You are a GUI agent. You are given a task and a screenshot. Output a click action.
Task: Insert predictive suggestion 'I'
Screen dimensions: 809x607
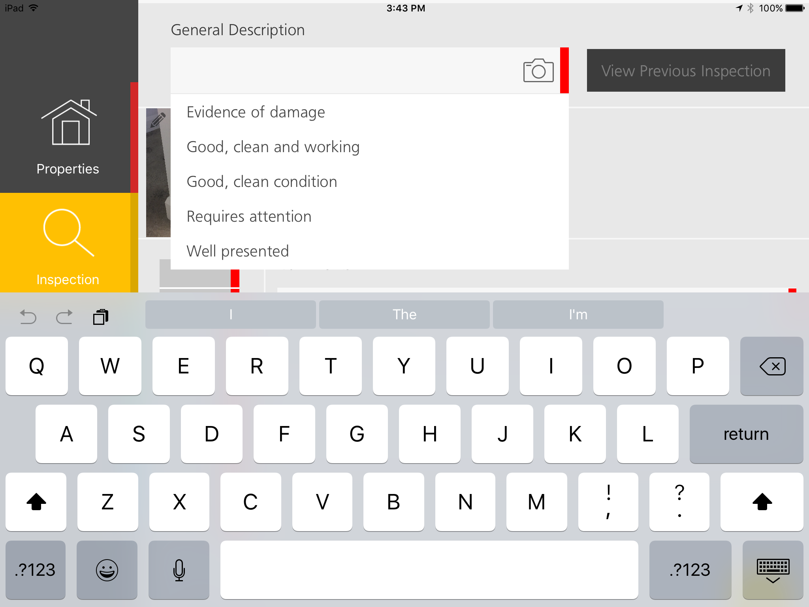(231, 315)
